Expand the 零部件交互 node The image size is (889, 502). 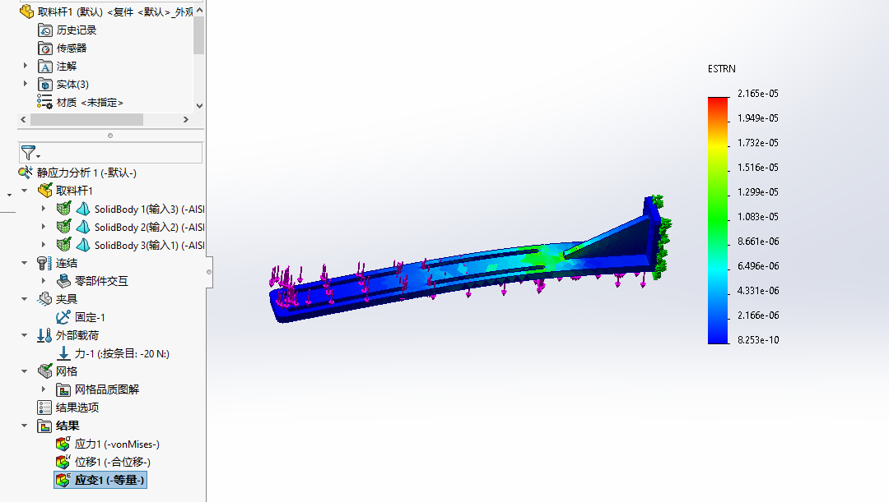(x=44, y=281)
